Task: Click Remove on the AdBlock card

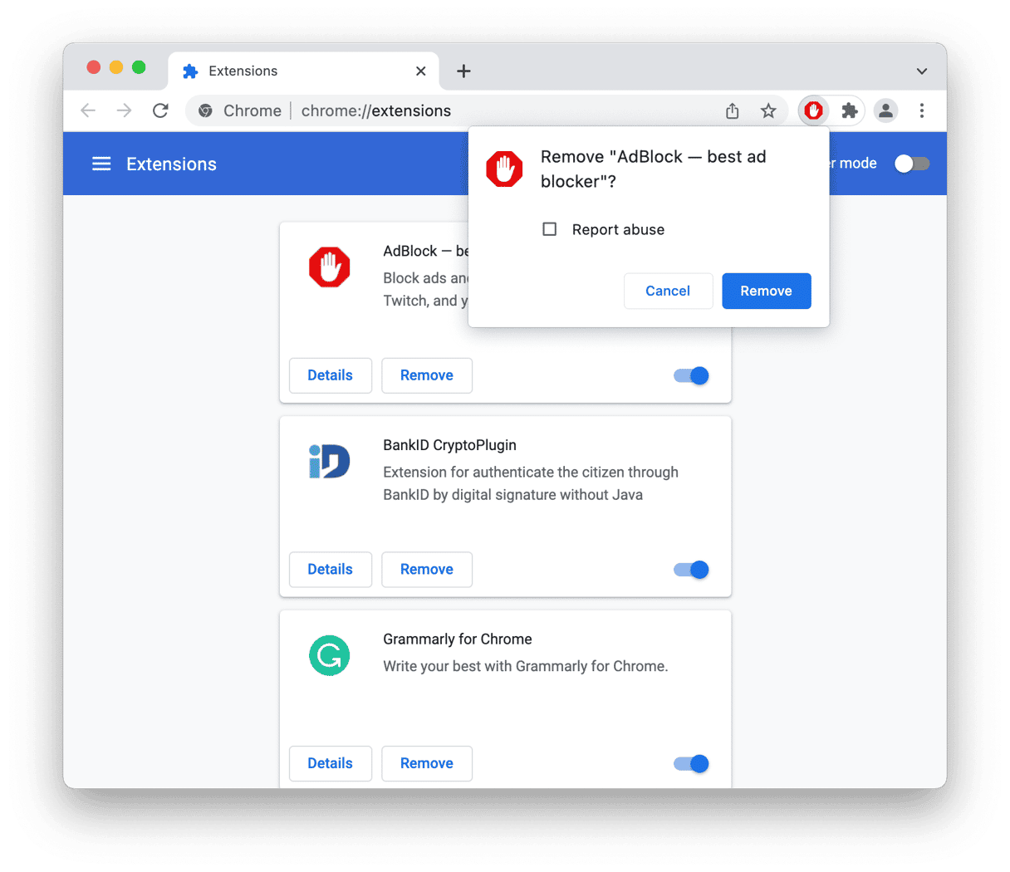Action: [x=426, y=375]
